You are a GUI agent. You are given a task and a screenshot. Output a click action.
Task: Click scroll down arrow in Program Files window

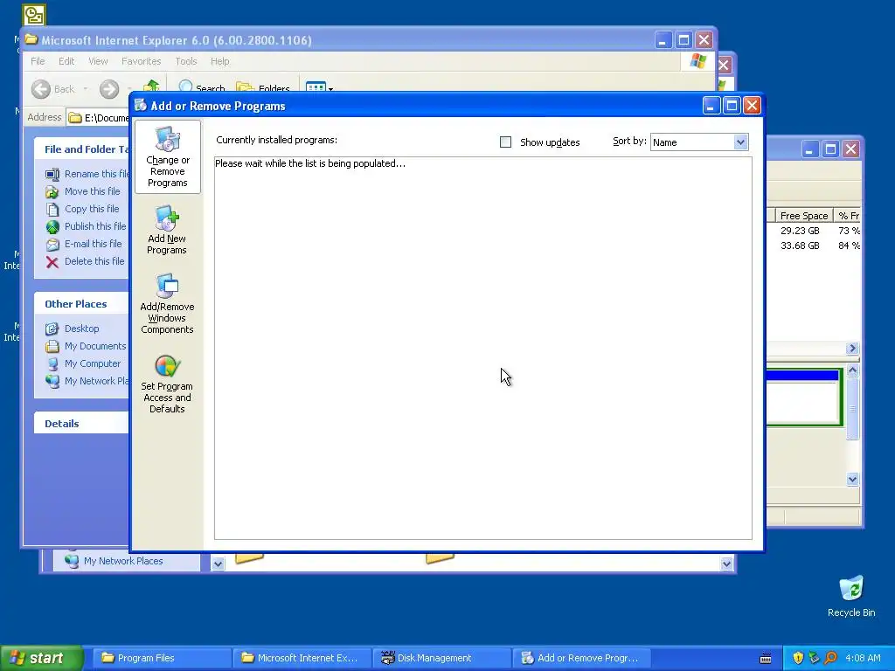(726, 564)
